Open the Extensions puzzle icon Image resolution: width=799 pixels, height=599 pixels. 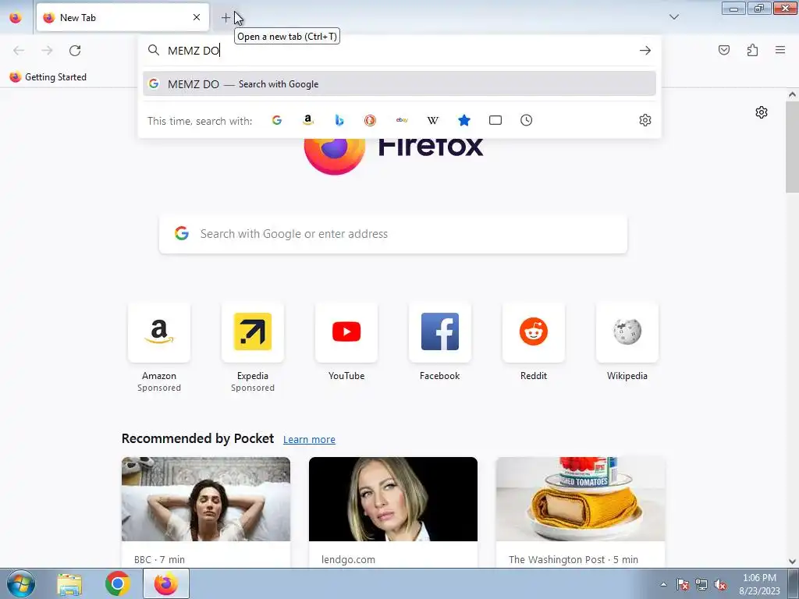752,50
